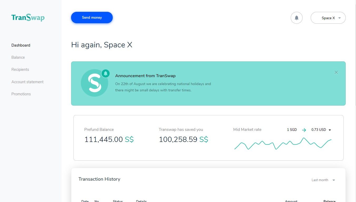
Task: Open the notifications bell
Action: click(296, 18)
